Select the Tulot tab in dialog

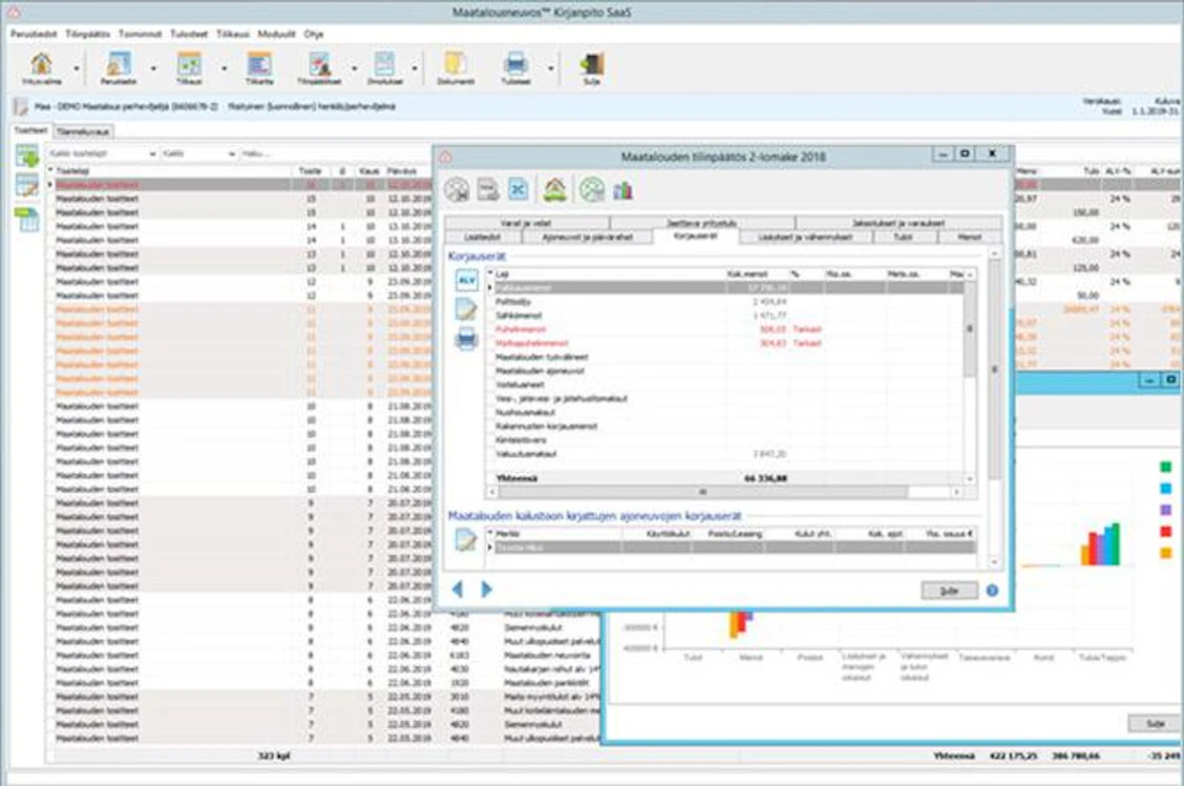click(x=901, y=237)
